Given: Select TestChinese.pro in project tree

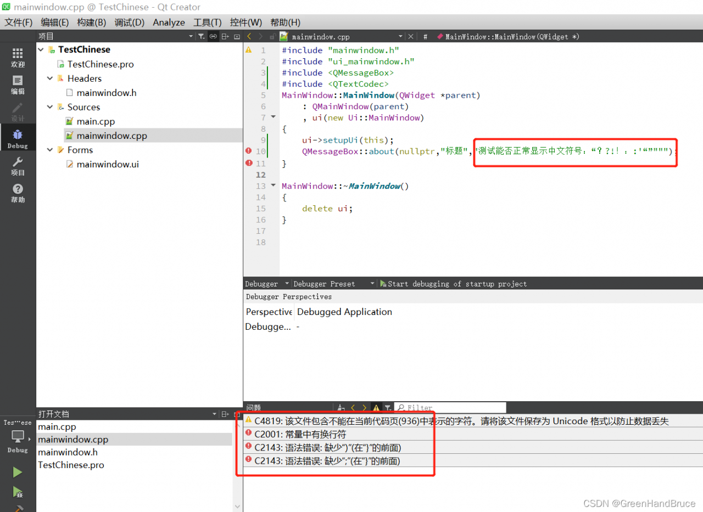Looking at the screenshot, I should pyautogui.click(x=101, y=64).
